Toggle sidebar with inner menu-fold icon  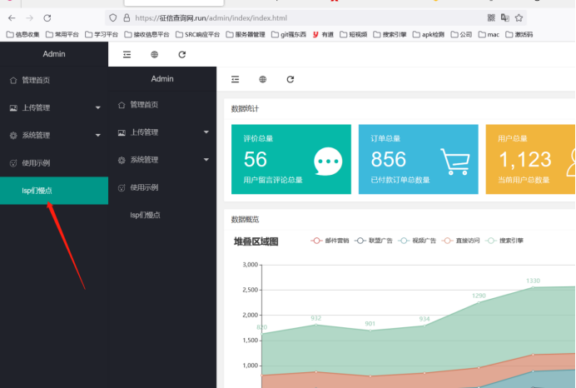[235, 79]
